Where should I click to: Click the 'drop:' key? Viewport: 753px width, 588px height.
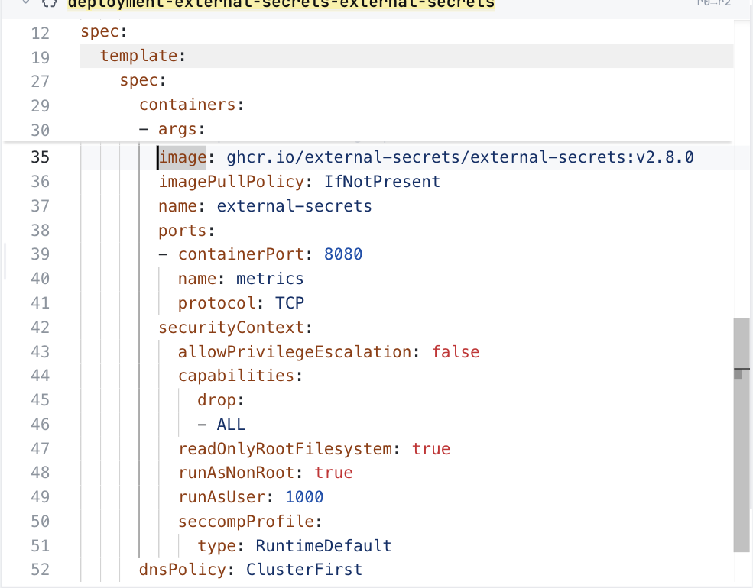pyautogui.click(x=221, y=400)
